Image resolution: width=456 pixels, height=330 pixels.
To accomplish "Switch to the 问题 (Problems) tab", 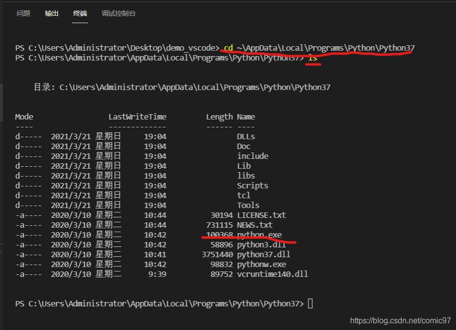I will [23, 13].
